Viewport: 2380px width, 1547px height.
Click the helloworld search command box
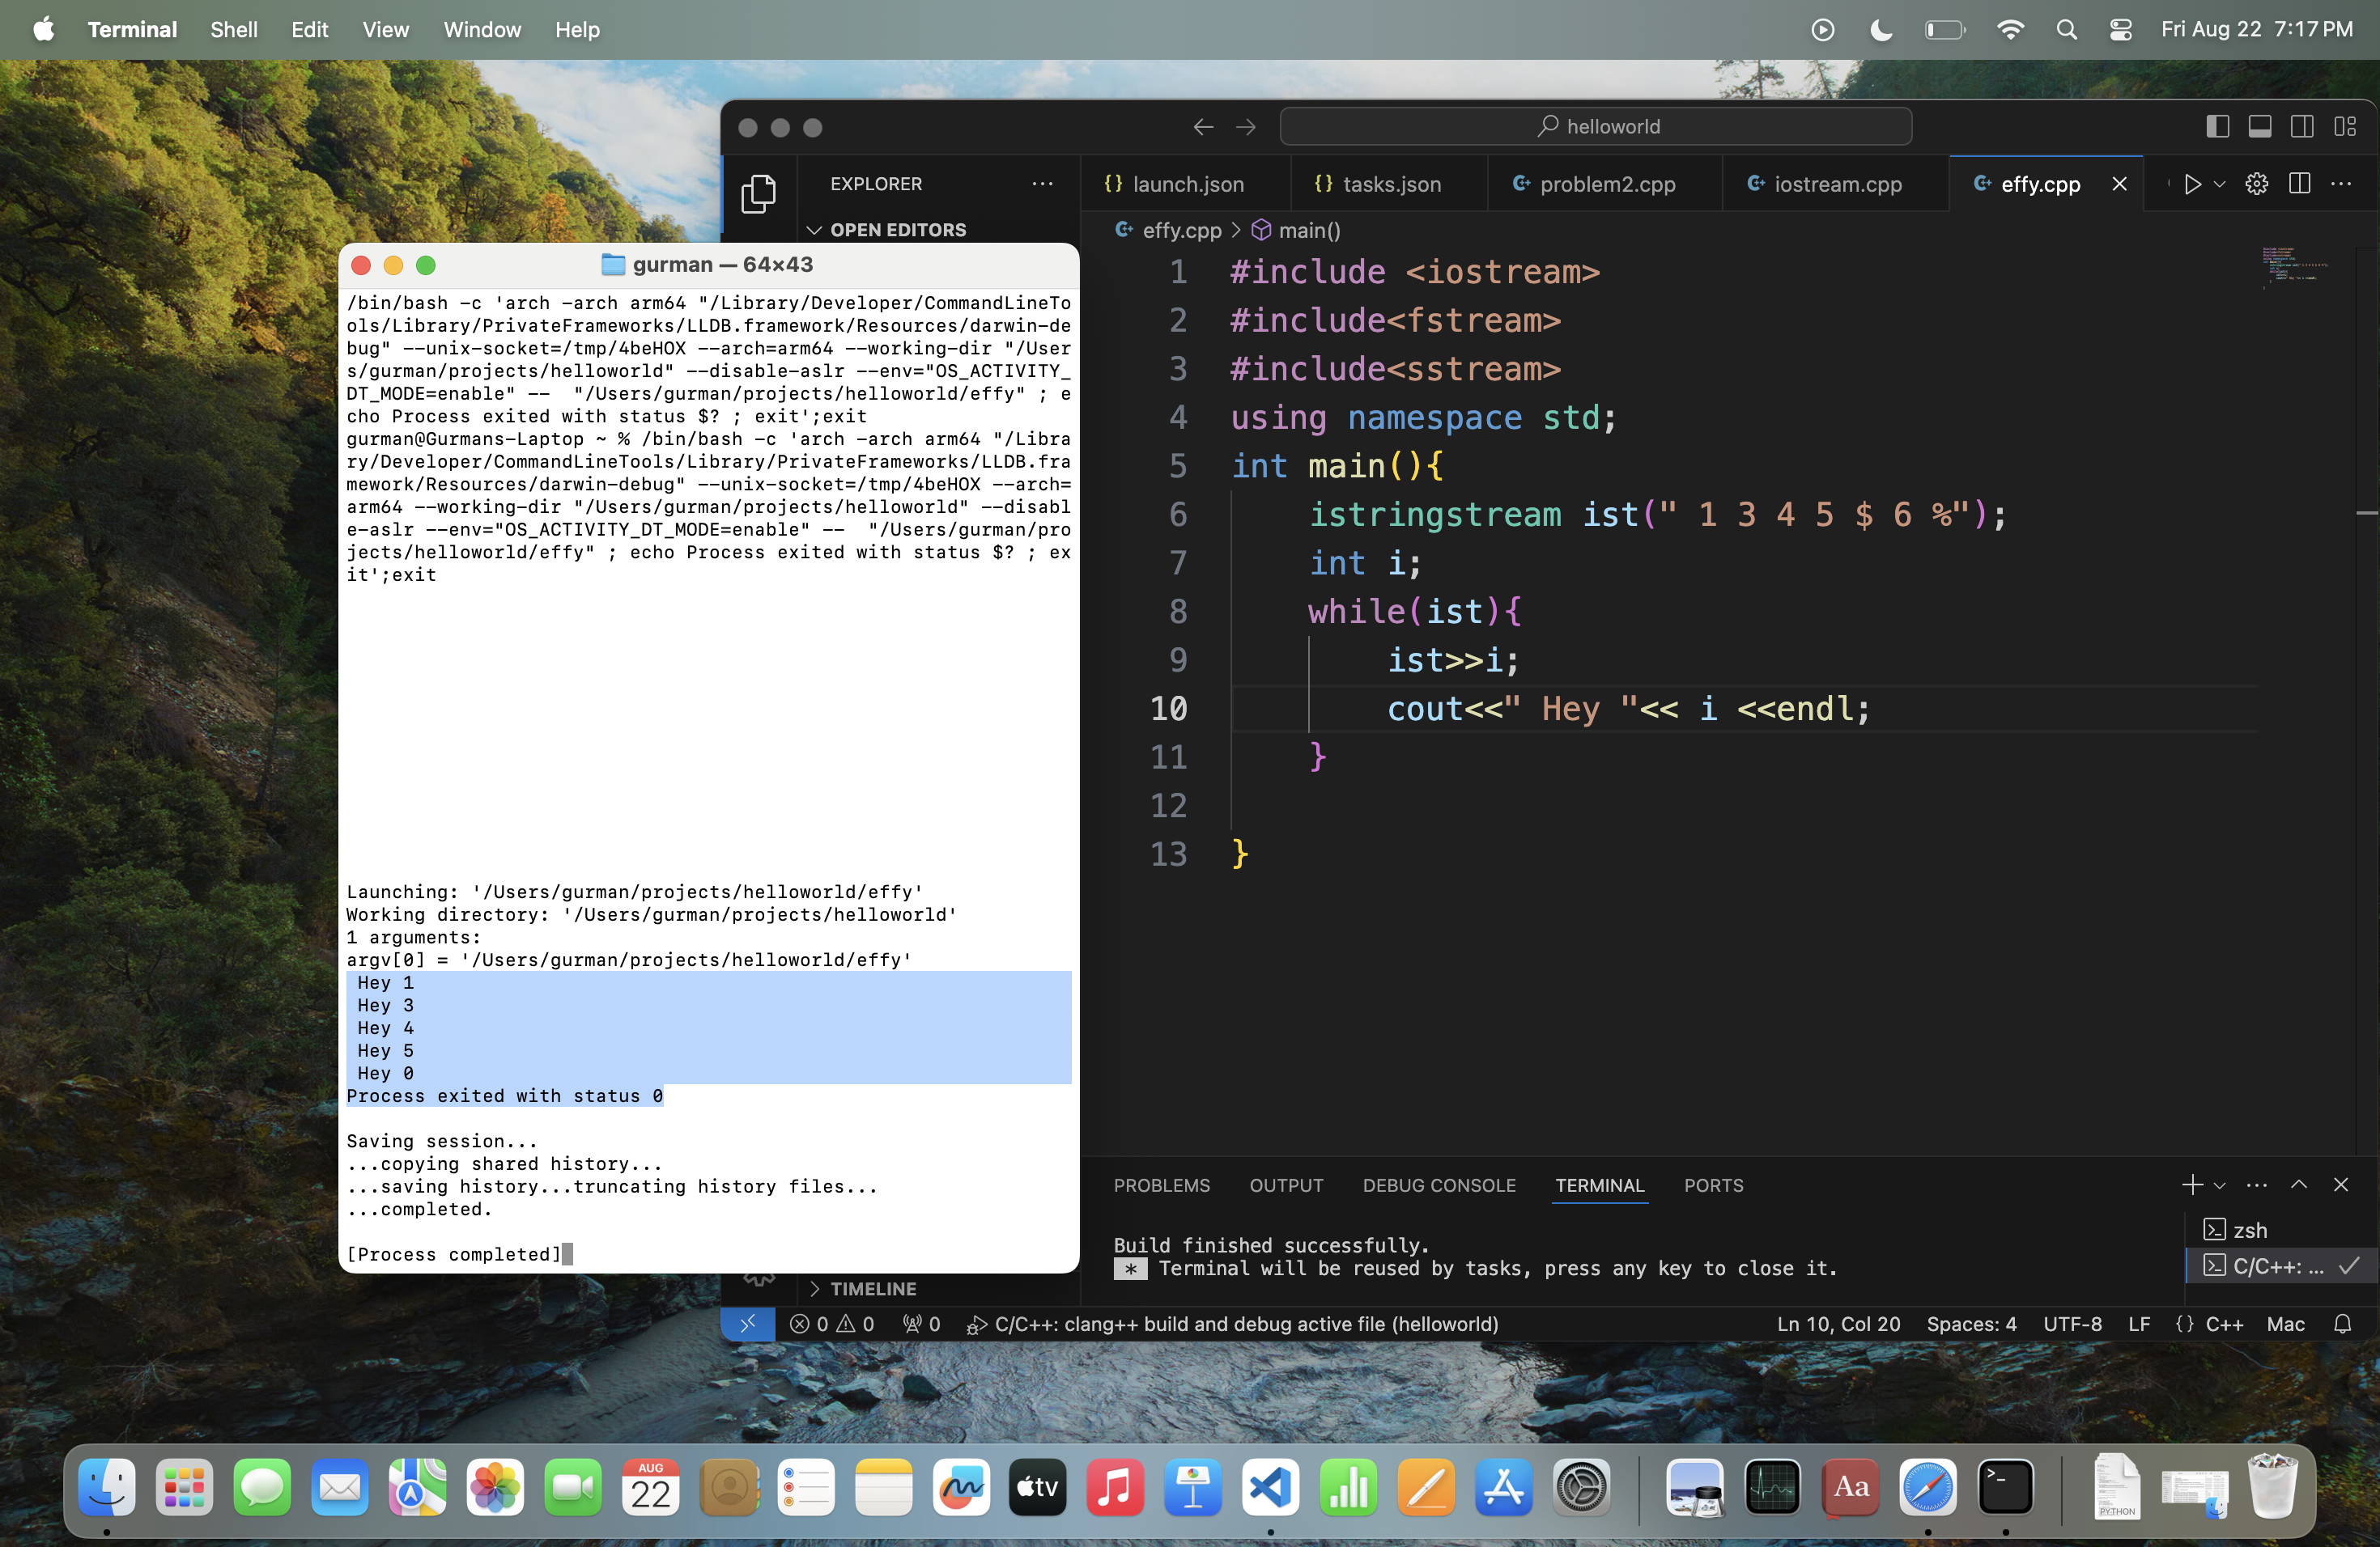click(1596, 127)
